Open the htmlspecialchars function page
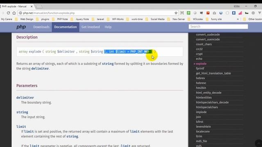 pos(207,107)
